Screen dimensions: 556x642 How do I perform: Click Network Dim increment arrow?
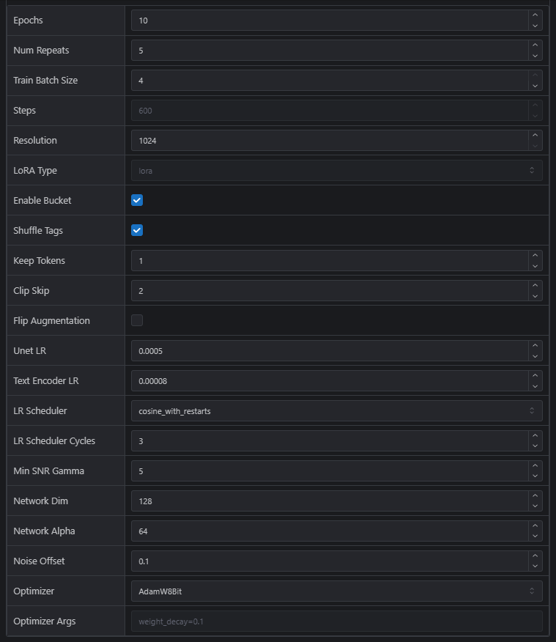click(x=535, y=496)
